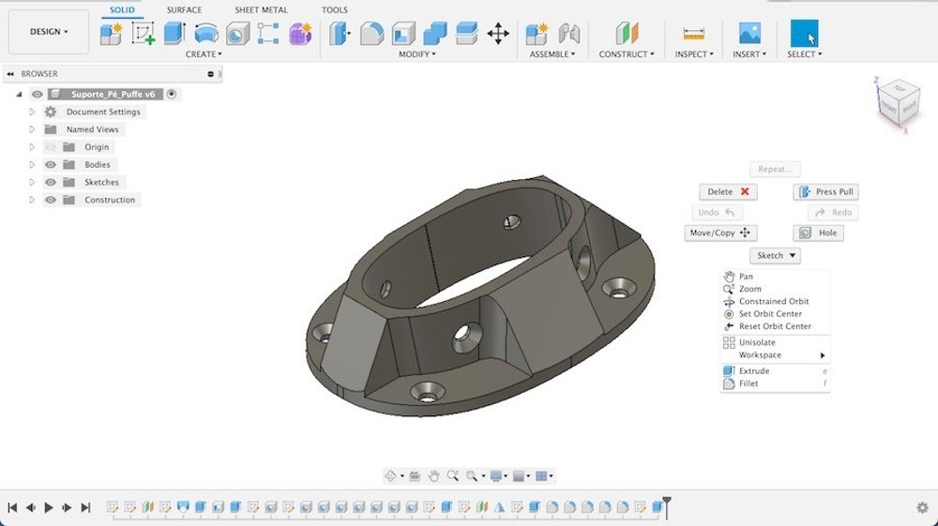Click the Move/Copy arrows icon in toolbar
Viewport: 938px width, 526px height.
pyautogui.click(x=498, y=35)
